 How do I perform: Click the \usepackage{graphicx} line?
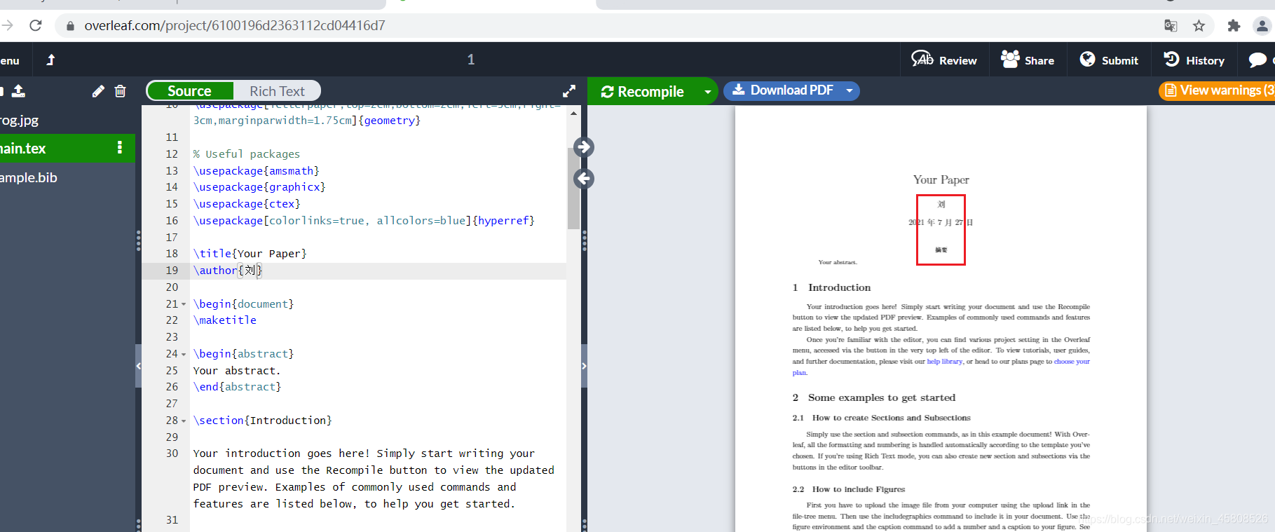click(259, 187)
